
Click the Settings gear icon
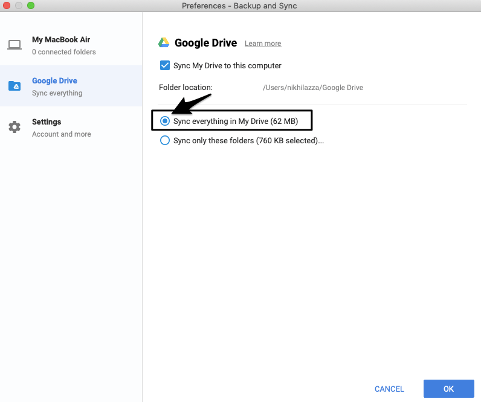pyautogui.click(x=15, y=127)
